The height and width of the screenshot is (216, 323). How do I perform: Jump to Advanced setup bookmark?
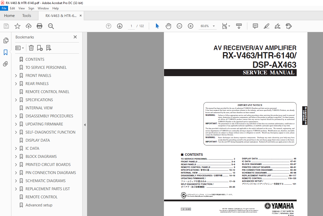tap(39, 205)
